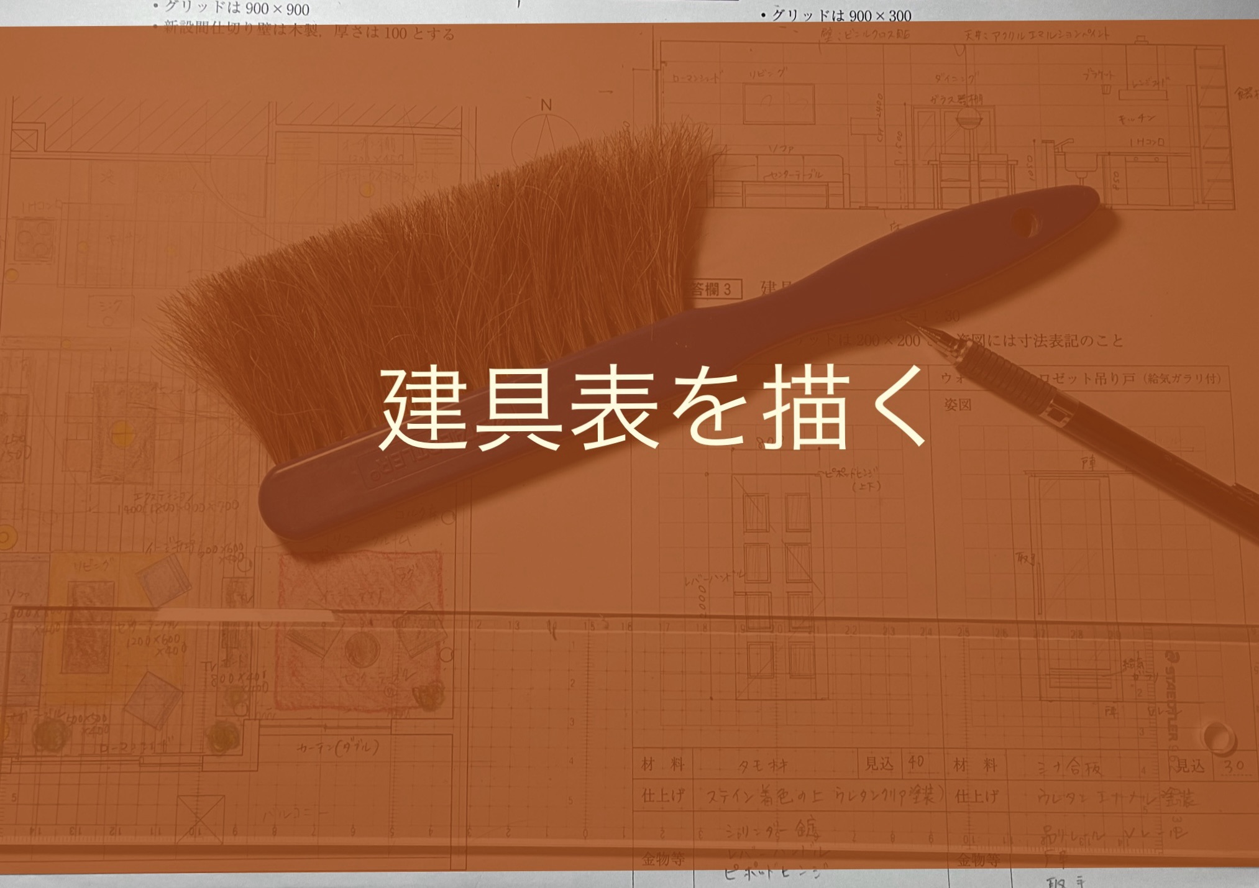Click the hole in the brush handle
Image resolution: width=1259 pixels, height=888 pixels.
click(1025, 223)
